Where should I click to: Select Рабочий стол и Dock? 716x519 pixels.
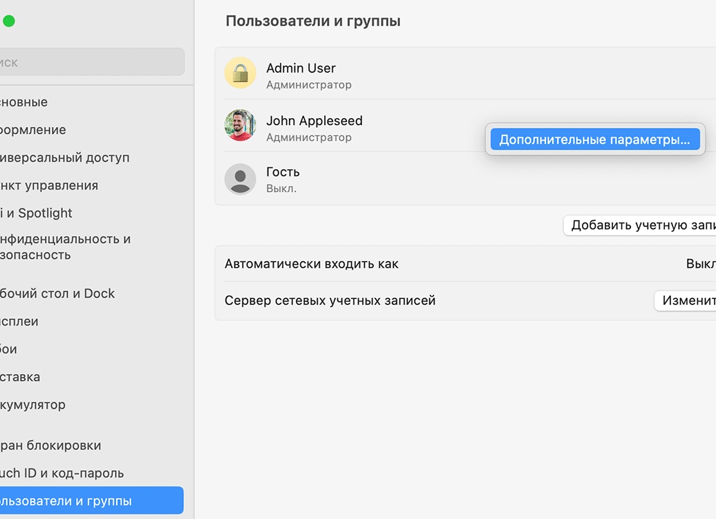tap(57, 293)
